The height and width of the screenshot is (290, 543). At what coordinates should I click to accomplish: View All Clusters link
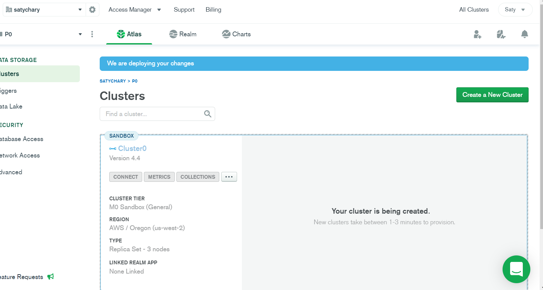point(474,10)
